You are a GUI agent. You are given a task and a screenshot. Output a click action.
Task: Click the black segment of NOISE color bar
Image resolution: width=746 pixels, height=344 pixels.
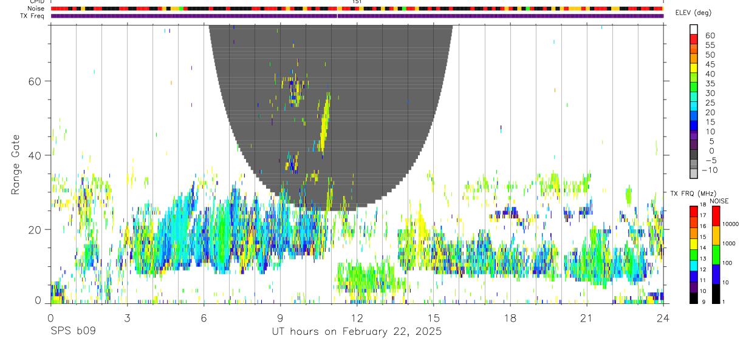pos(716,294)
